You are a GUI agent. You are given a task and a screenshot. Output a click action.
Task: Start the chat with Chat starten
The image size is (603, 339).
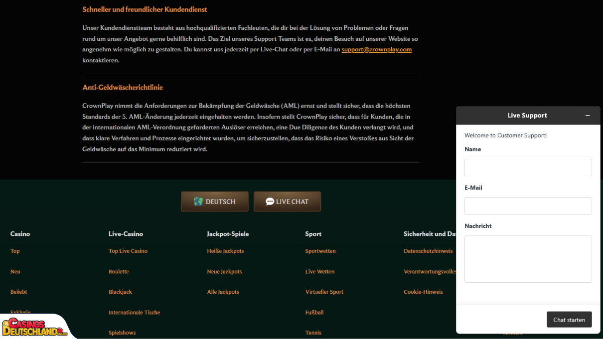pyautogui.click(x=569, y=320)
